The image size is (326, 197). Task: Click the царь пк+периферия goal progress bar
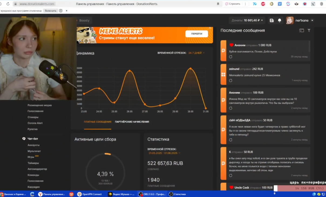300,188
